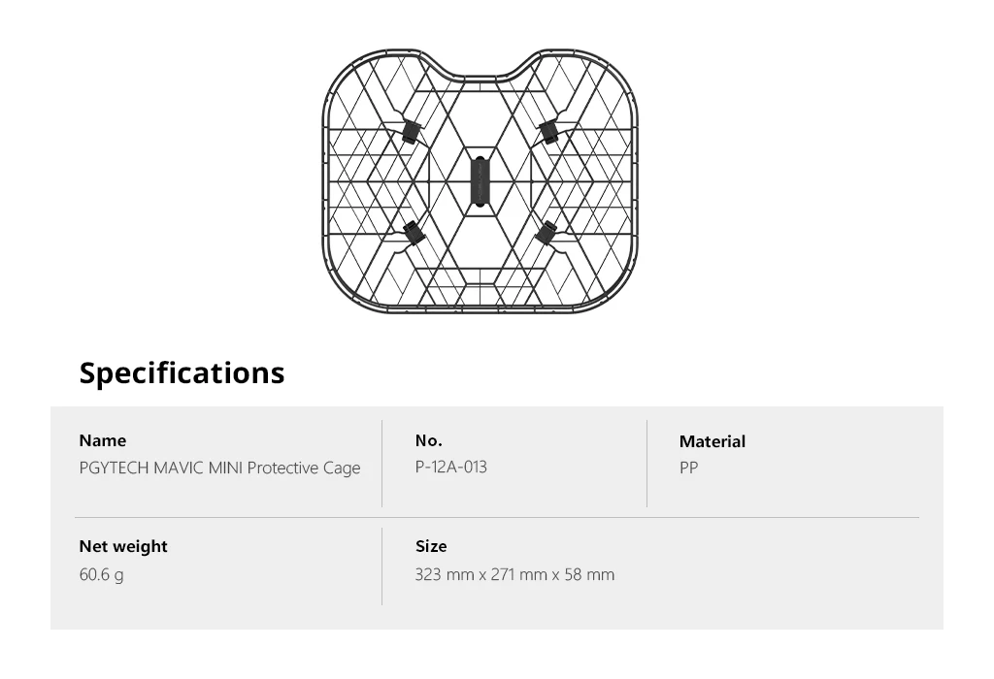Click the center PGYTECH clasp on the cage
Screen dimensions: 994x679
point(480,181)
